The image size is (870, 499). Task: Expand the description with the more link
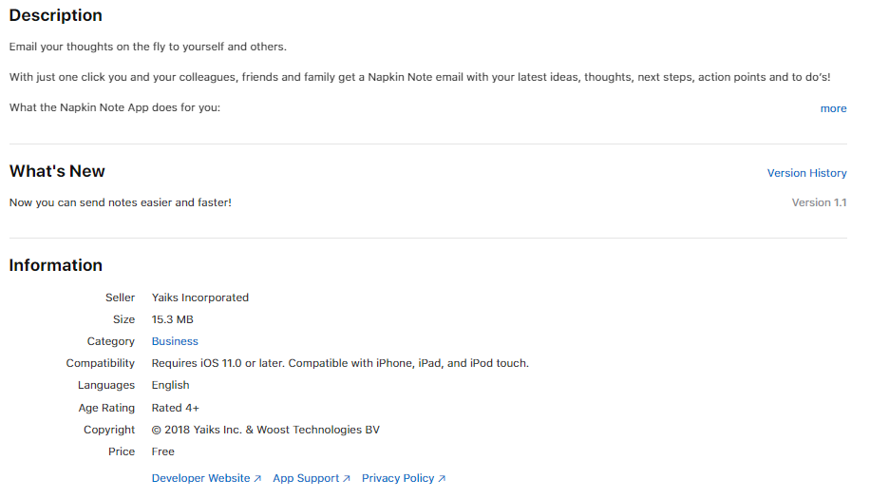click(833, 108)
